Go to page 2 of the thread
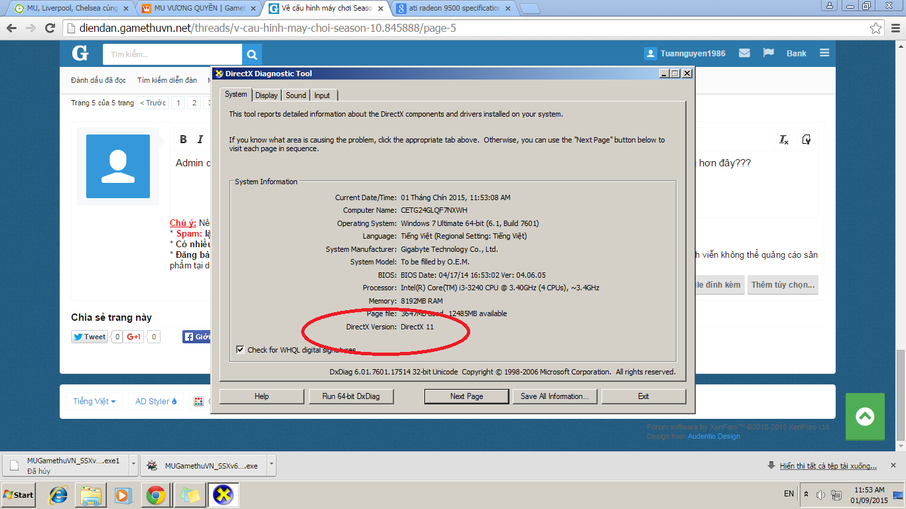The image size is (906, 509). pyautogui.click(x=194, y=103)
